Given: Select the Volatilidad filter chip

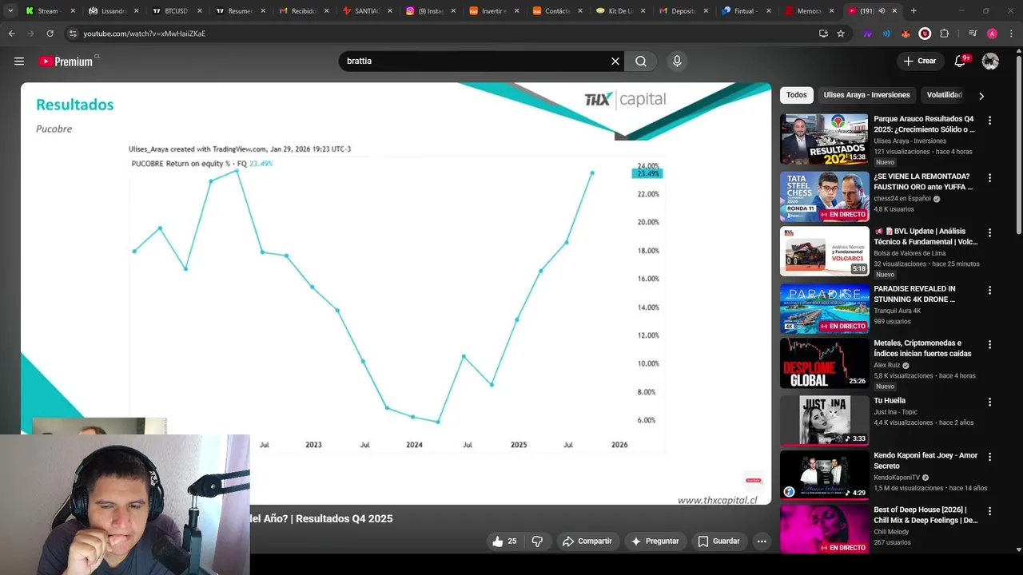Looking at the screenshot, I should tap(944, 95).
